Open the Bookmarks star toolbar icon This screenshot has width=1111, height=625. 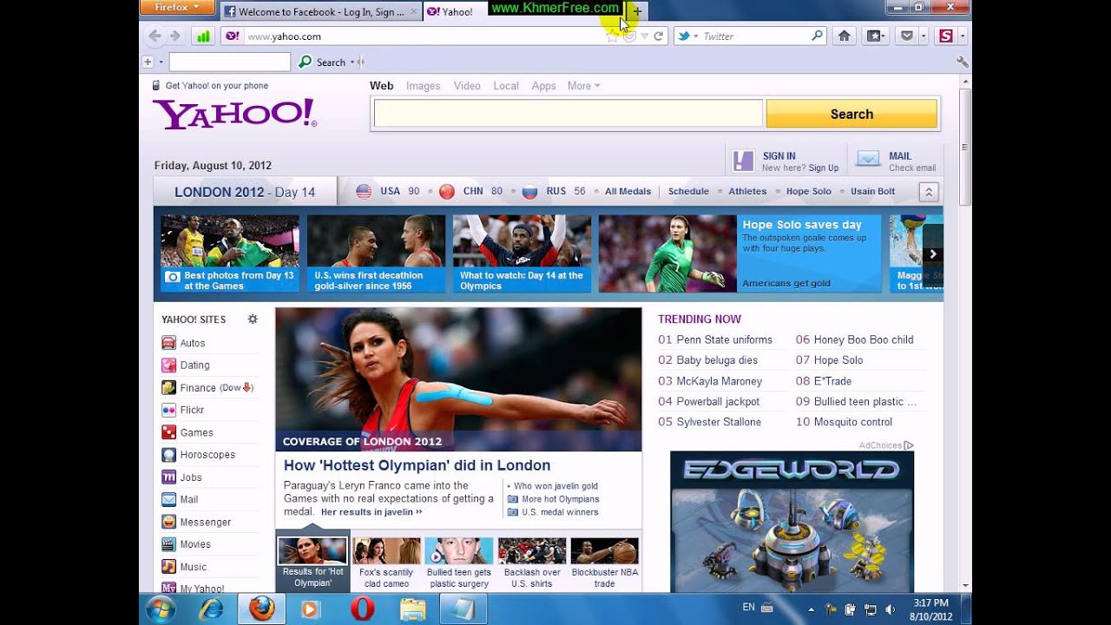[x=875, y=36]
